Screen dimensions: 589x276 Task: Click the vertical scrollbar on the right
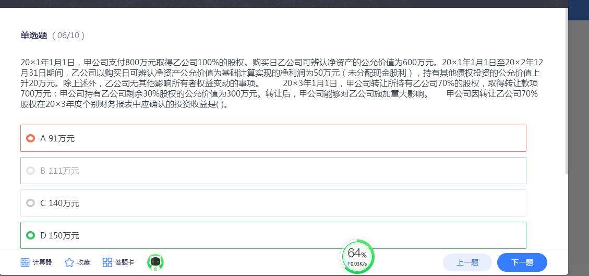tap(566, 94)
